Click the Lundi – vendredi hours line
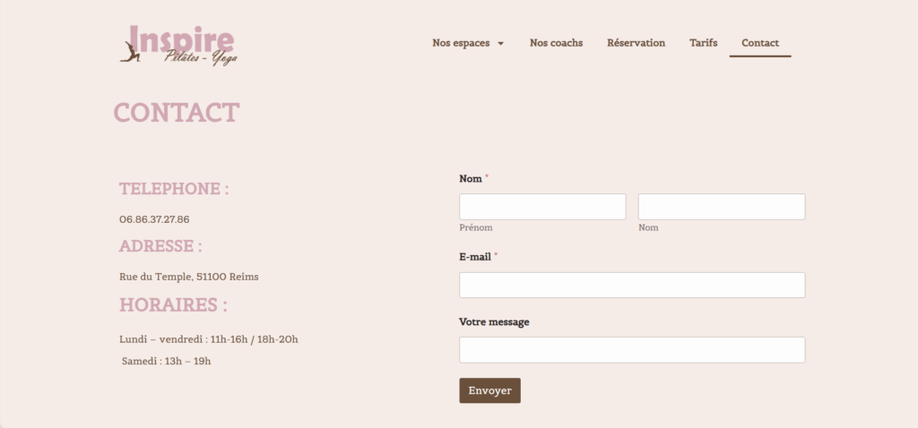The width and height of the screenshot is (918, 428). click(208, 339)
